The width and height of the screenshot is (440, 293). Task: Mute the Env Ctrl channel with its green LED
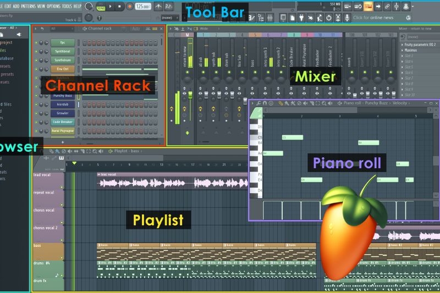tap(36, 69)
